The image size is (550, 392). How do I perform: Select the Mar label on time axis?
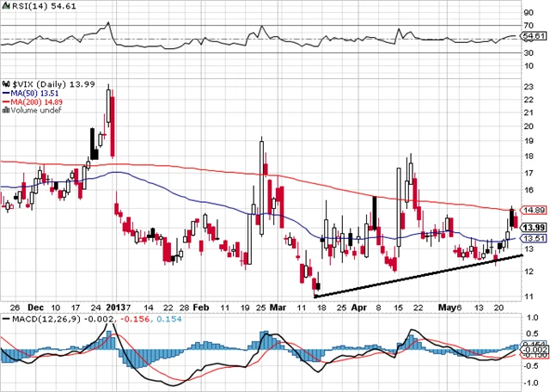click(x=278, y=307)
